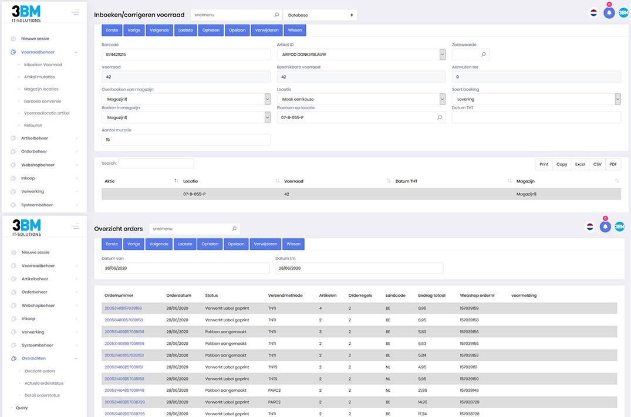Click the sort arrows on the Datum THT column
The width and height of the screenshot is (631, 417).
click(509, 181)
